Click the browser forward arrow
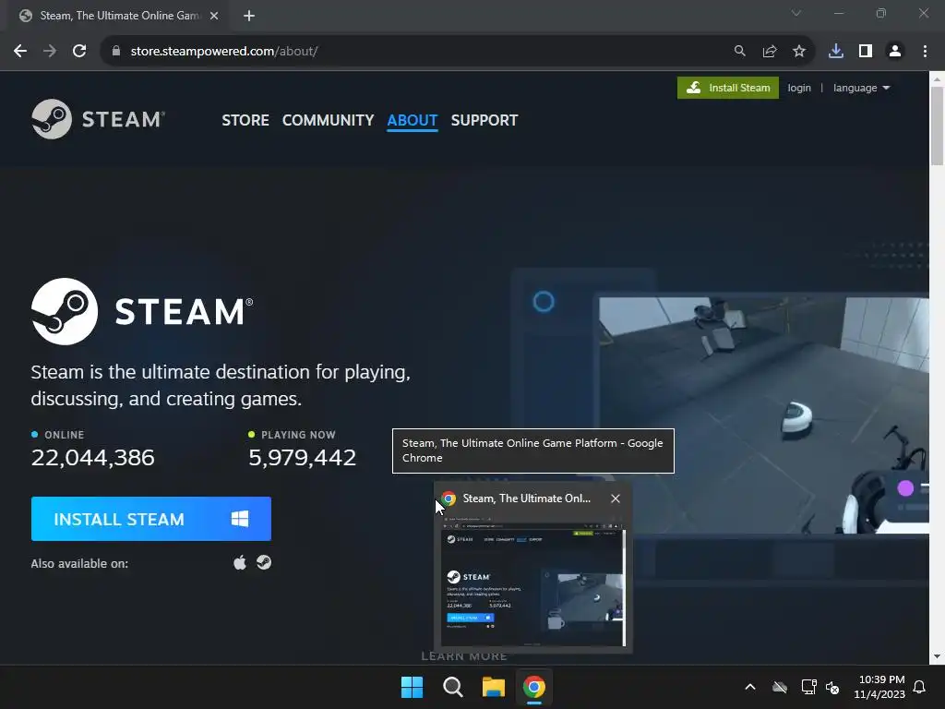Image resolution: width=945 pixels, height=709 pixels. (x=50, y=52)
